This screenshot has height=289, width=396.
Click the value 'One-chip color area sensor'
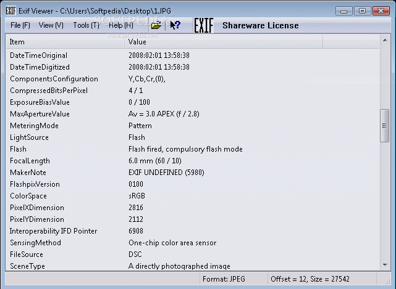tap(172, 243)
